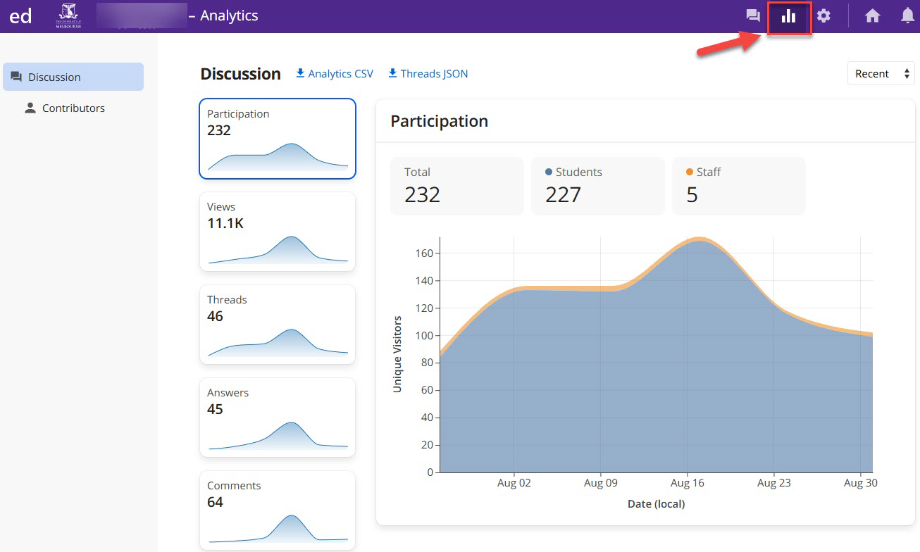
Task: Click the Aug 23 axis label
Action: (x=774, y=483)
